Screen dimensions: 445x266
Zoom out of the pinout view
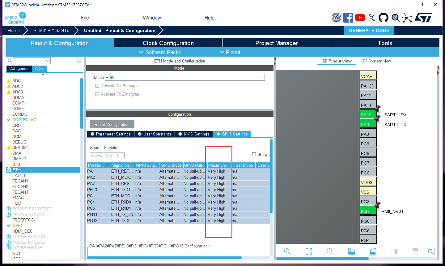330,251
